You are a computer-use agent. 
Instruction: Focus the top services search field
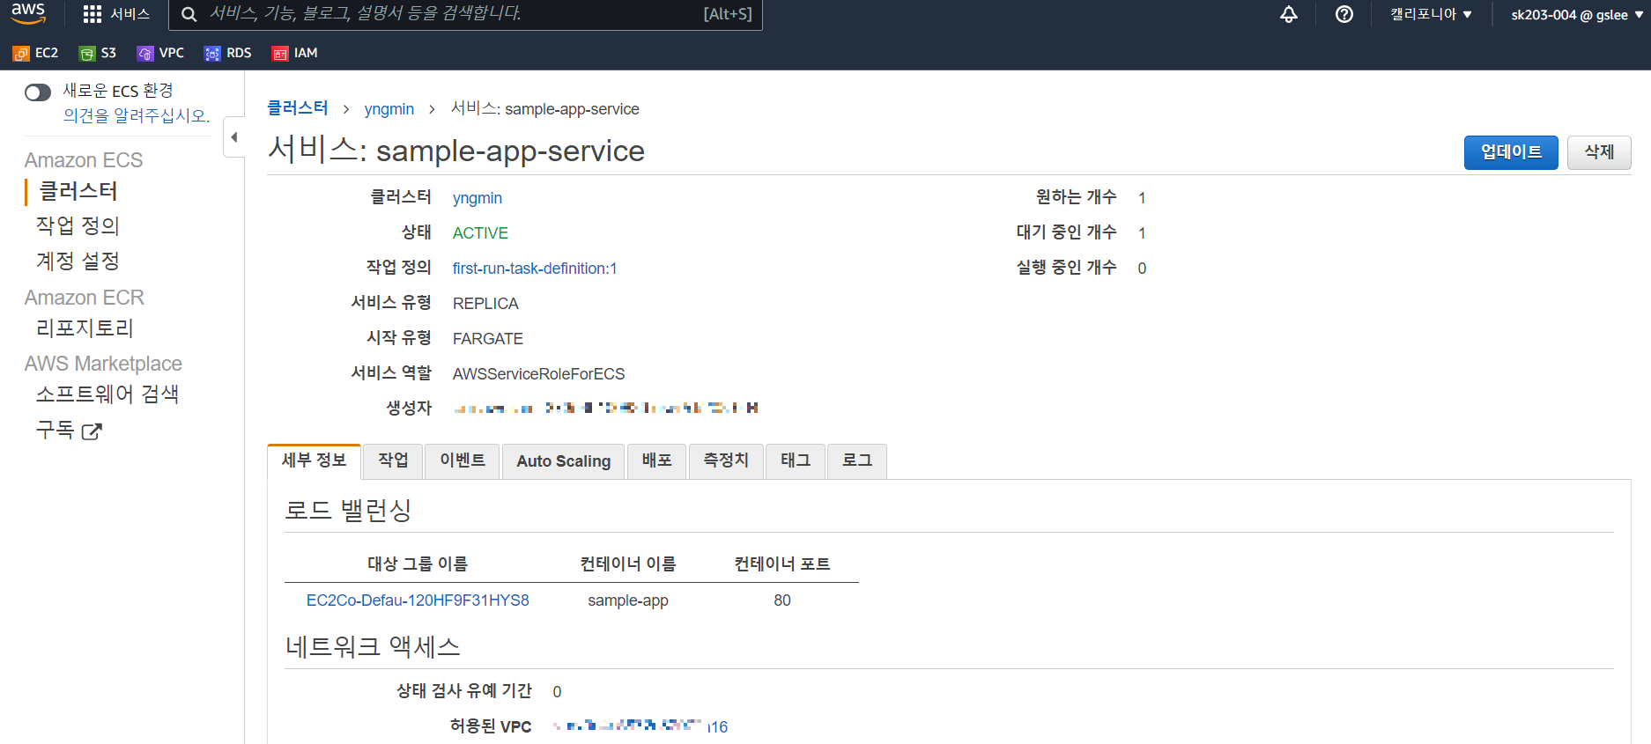(465, 14)
